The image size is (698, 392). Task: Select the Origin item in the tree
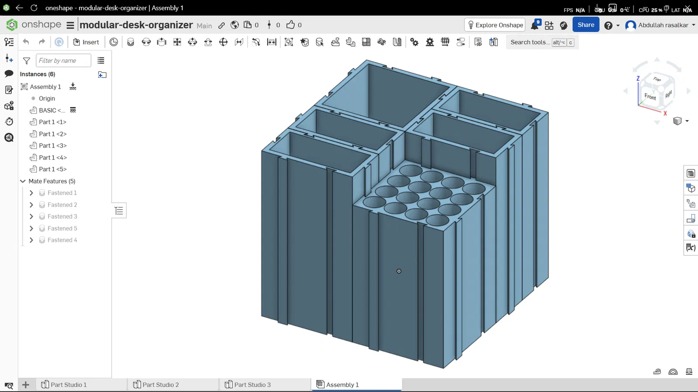click(x=47, y=98)
